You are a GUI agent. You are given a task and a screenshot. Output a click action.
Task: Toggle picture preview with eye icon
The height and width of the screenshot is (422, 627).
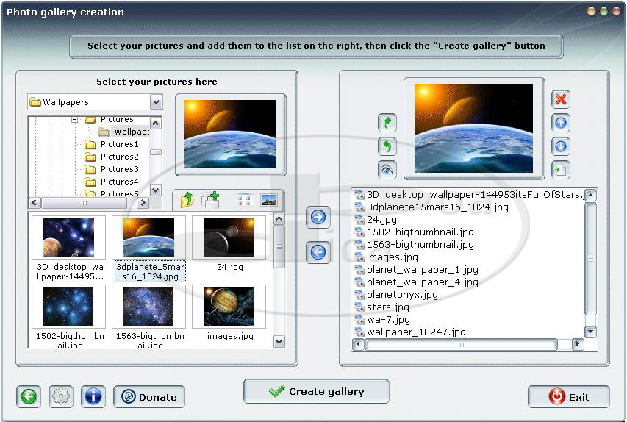coord(387,170)
